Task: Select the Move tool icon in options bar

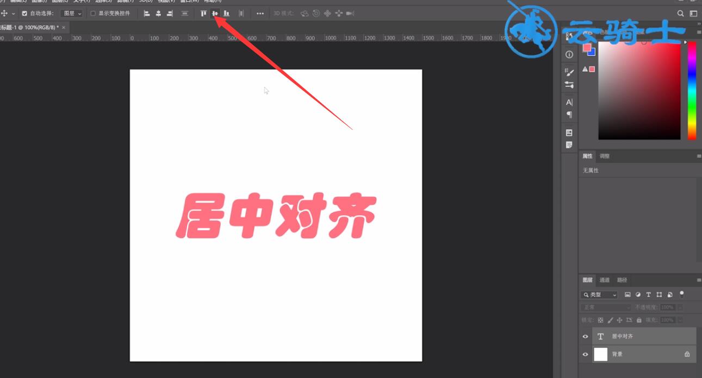Action: (x=4, y=13)
